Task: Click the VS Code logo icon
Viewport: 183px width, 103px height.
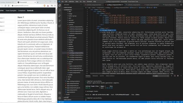Action: tap(59, 1)
